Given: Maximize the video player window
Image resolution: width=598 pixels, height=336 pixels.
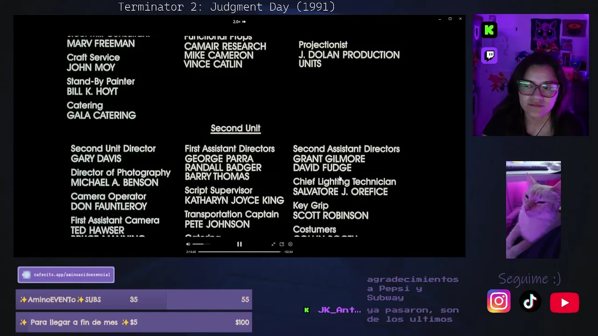Looking at the screenshot, I should pos(450,19).
